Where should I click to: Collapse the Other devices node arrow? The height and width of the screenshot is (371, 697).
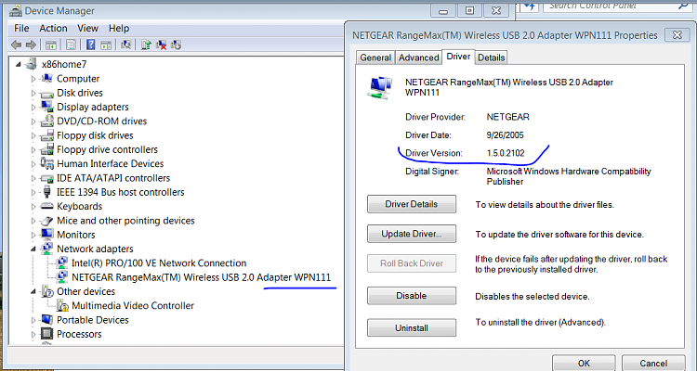[x=33, y=292]
